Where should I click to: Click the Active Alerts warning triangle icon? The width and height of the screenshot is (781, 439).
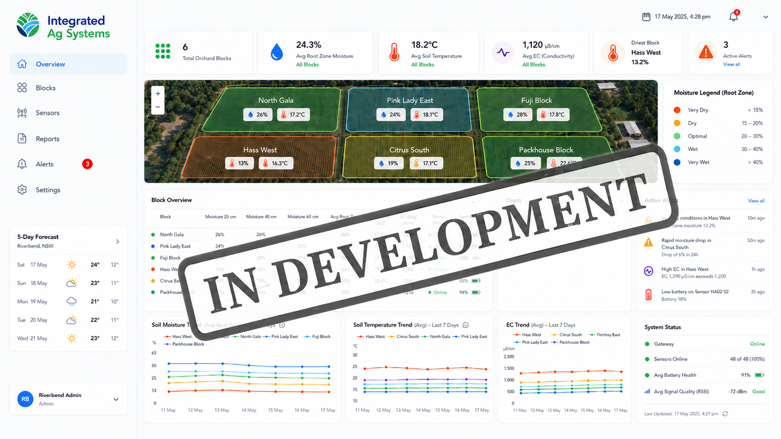point(706,52)
